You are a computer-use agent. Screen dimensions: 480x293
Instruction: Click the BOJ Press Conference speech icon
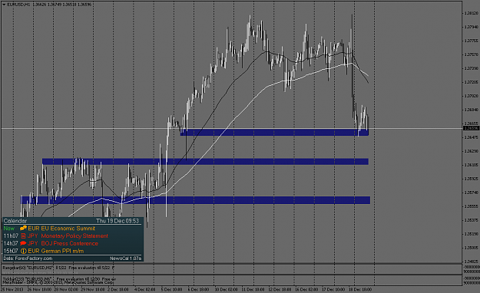23,243
